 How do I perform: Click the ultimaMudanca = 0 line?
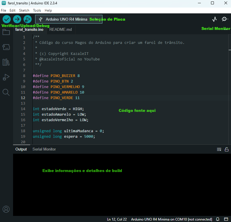(68, 131)
